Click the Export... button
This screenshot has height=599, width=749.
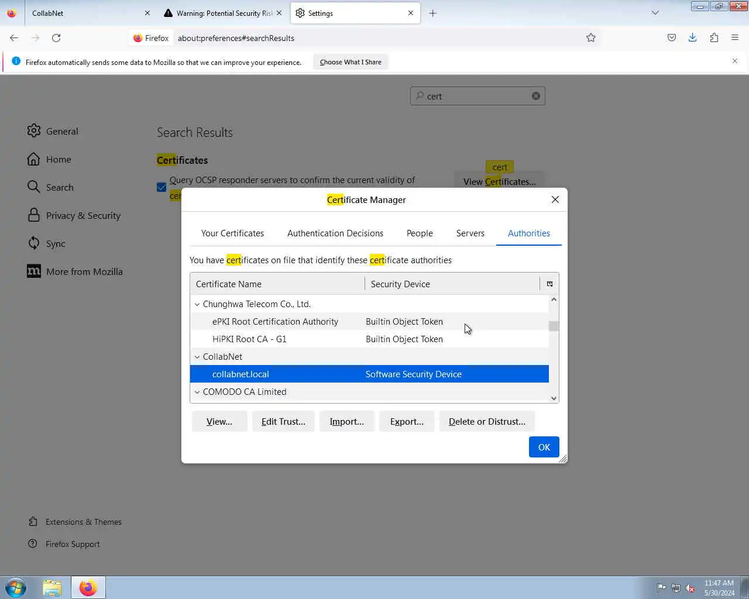pyautogui.click(x=407, y=421)
